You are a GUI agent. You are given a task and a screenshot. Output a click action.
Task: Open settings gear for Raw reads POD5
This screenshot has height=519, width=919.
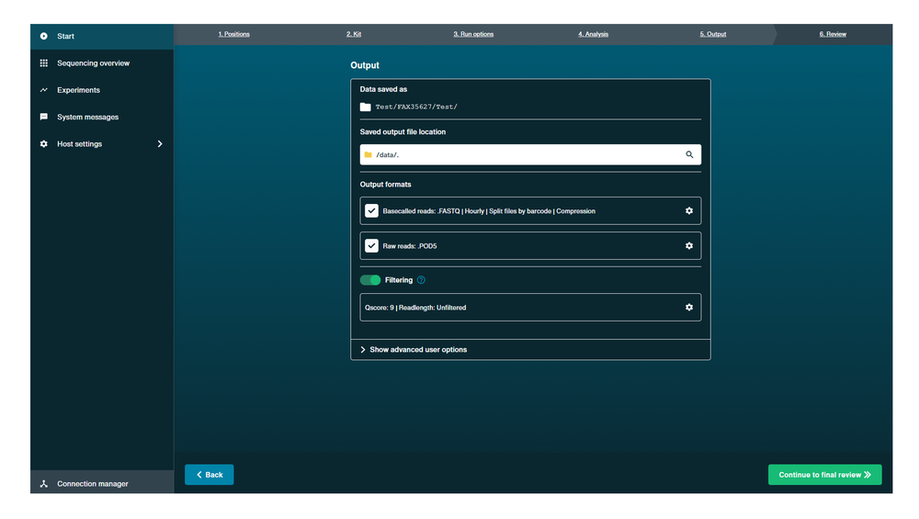(x=689, y=246)
